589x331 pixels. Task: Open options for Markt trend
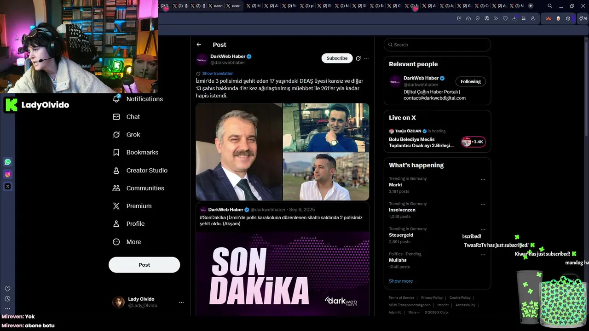(x=483, y=179)
